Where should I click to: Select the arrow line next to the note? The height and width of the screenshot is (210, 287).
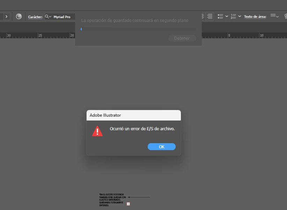(139, 197)
